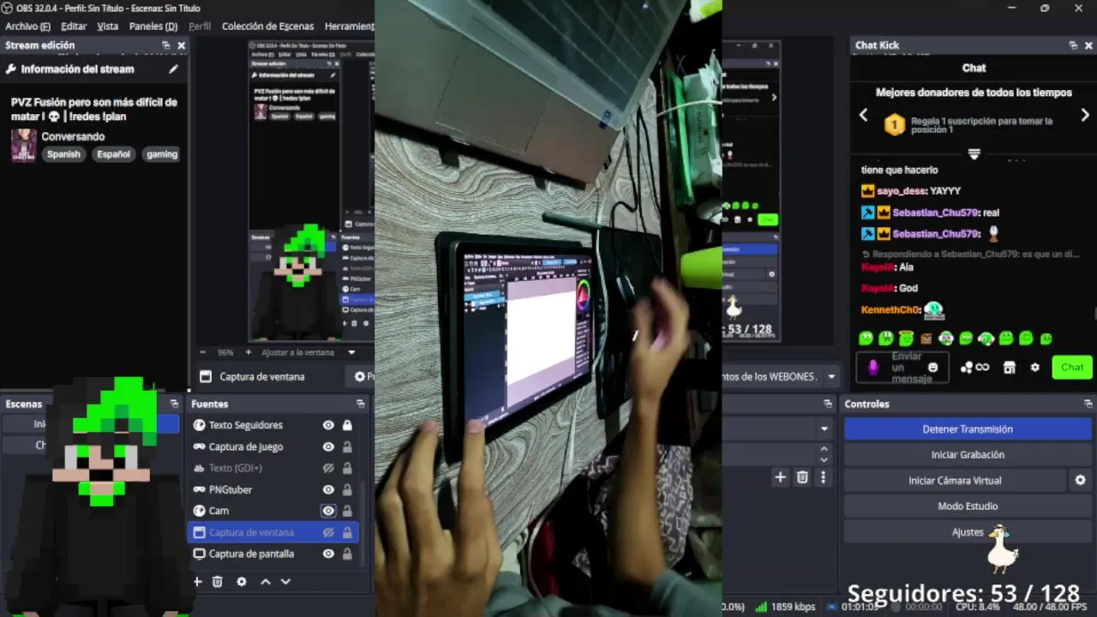Show the Captura de ventana source
This screenshot has height=617, width=1097.
[328, 532]
